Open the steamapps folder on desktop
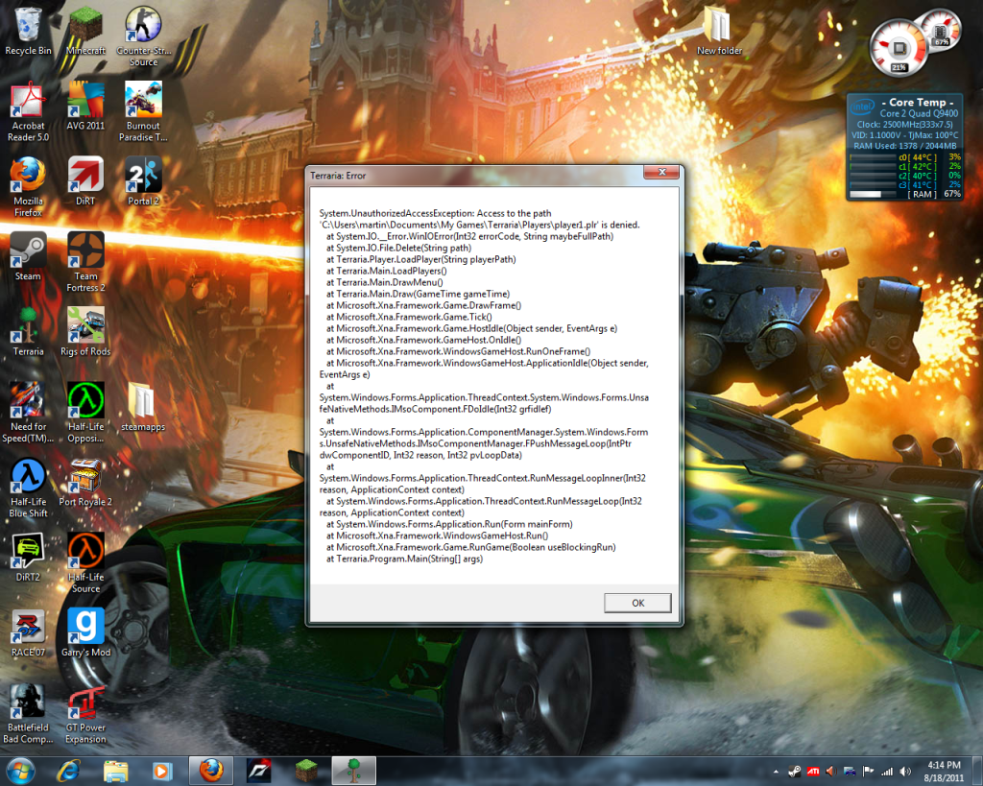 (x=142, y=403)
